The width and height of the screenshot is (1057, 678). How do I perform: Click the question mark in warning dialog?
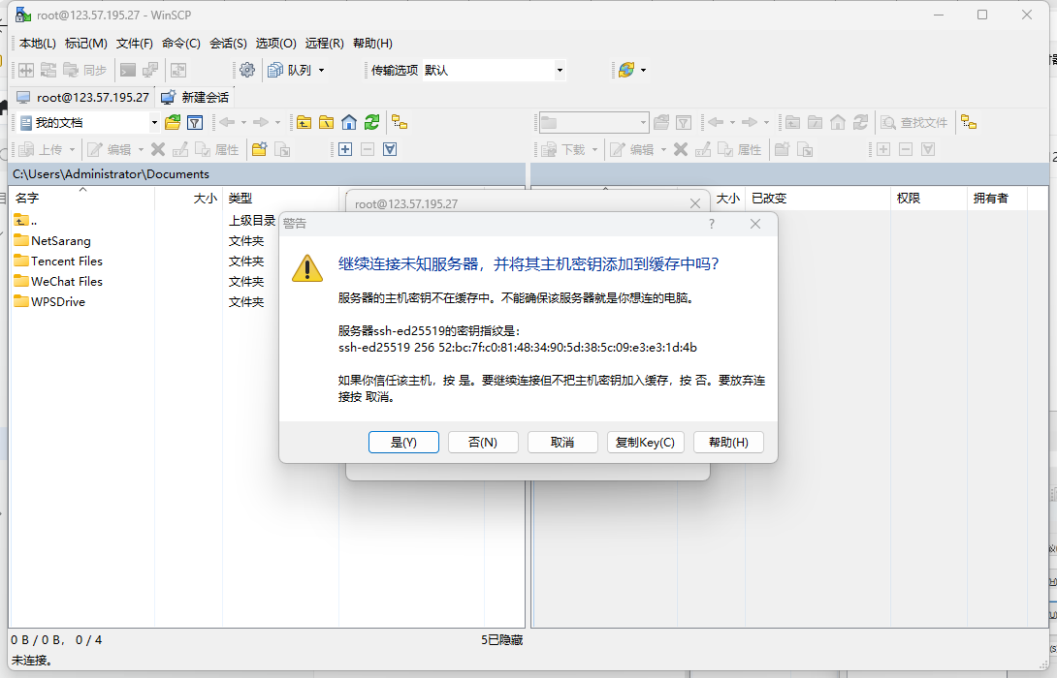(x=712, y=224)
